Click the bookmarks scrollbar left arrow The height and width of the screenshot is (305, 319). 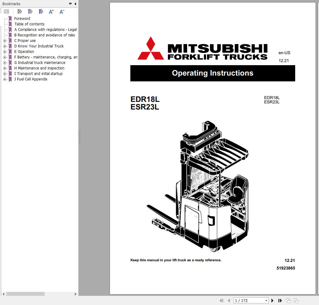pos(4,294)
